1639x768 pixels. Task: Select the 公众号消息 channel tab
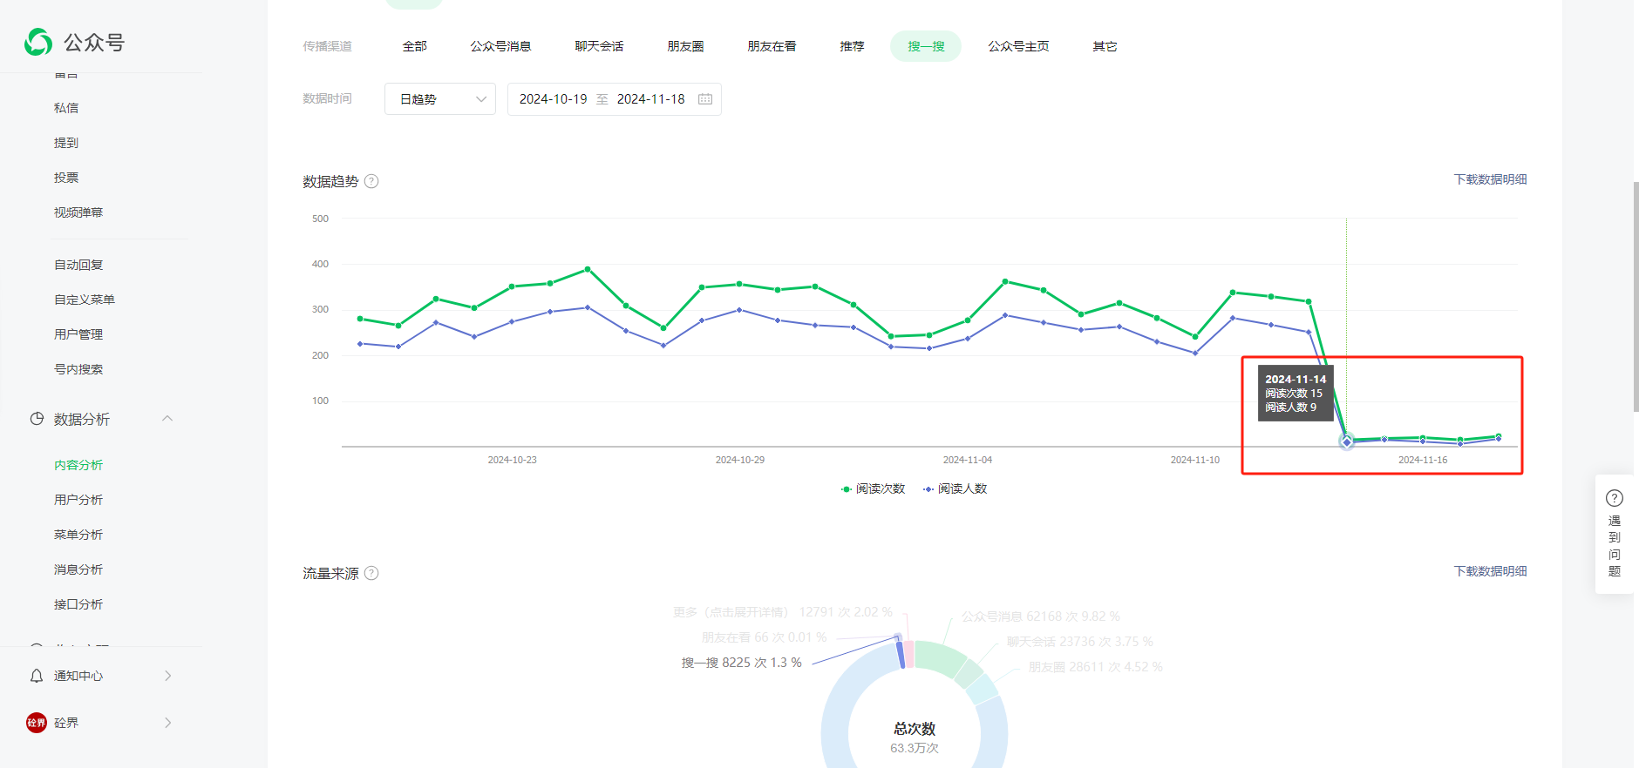pyautogui.click(x=500, y=46)
